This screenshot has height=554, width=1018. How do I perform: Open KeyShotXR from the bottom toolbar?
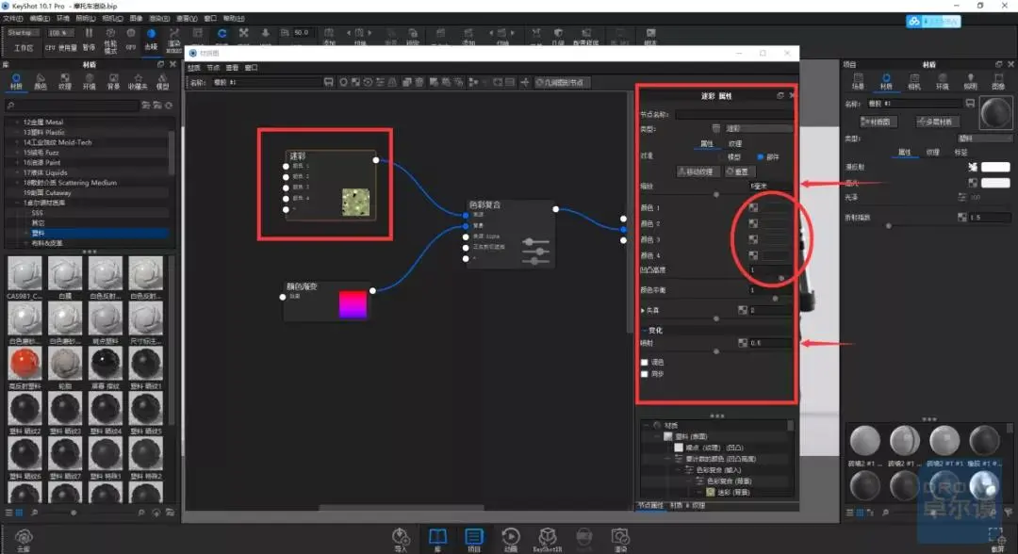pyautogui.click(x=548, y=540)
